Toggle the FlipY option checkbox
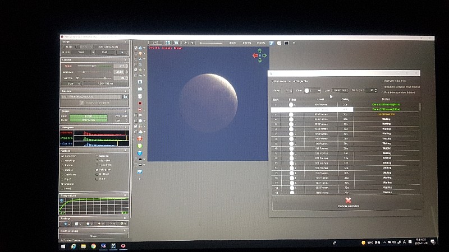The width and height of the screenshot is (449, 252). (97, 179)
